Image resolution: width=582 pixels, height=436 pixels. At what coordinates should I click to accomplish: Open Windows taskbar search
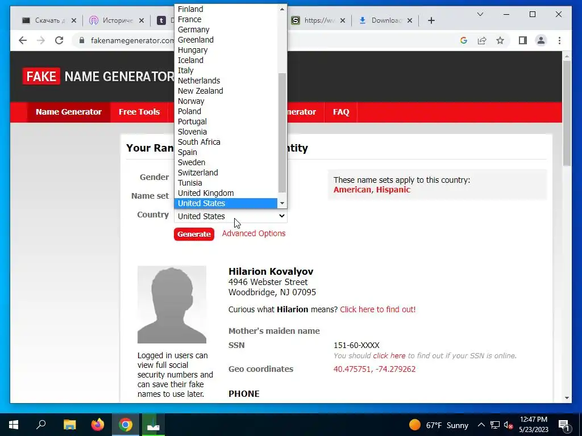(x=41, y=425)
